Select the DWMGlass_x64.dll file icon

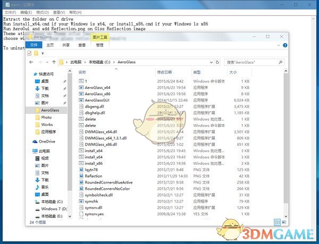81,132
